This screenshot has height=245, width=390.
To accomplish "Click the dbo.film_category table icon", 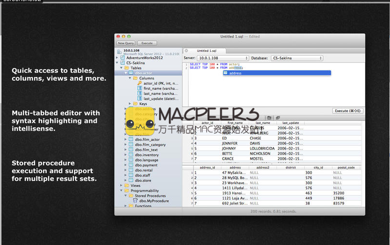I will tap(131, 144).
